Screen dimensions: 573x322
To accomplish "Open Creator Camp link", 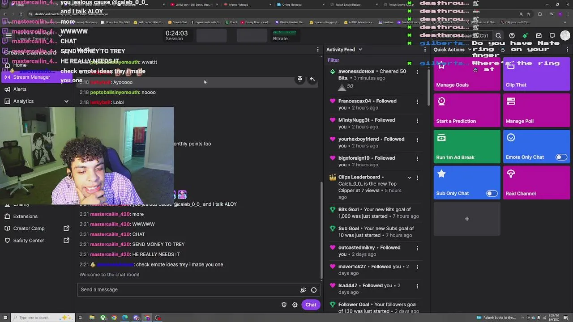I will pyautogui.click(x=29, y=229).
